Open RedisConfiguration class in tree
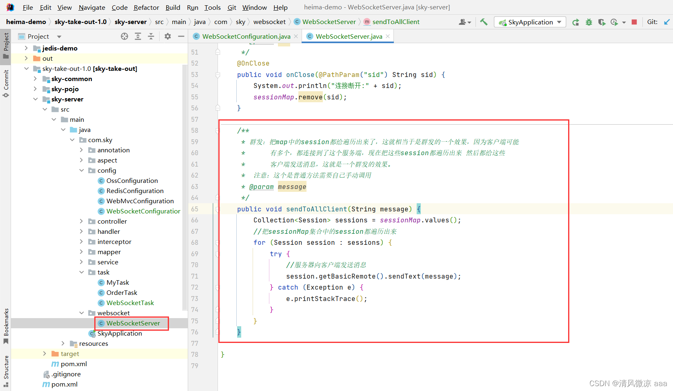Image resolution: width=673 pixels, height=391 pixels. [135, 191]
